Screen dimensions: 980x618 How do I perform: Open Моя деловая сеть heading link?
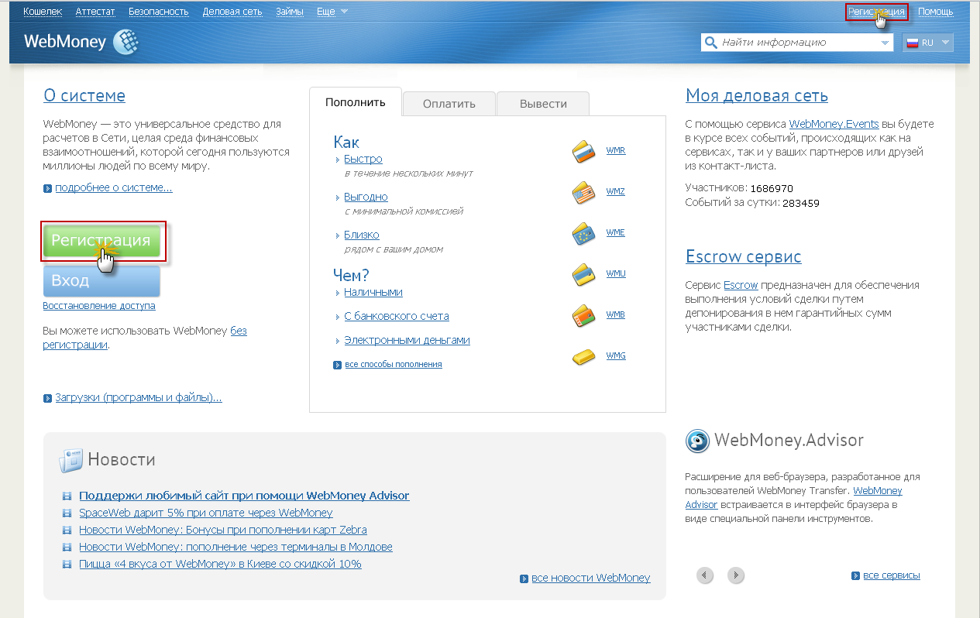click(757, 96)
